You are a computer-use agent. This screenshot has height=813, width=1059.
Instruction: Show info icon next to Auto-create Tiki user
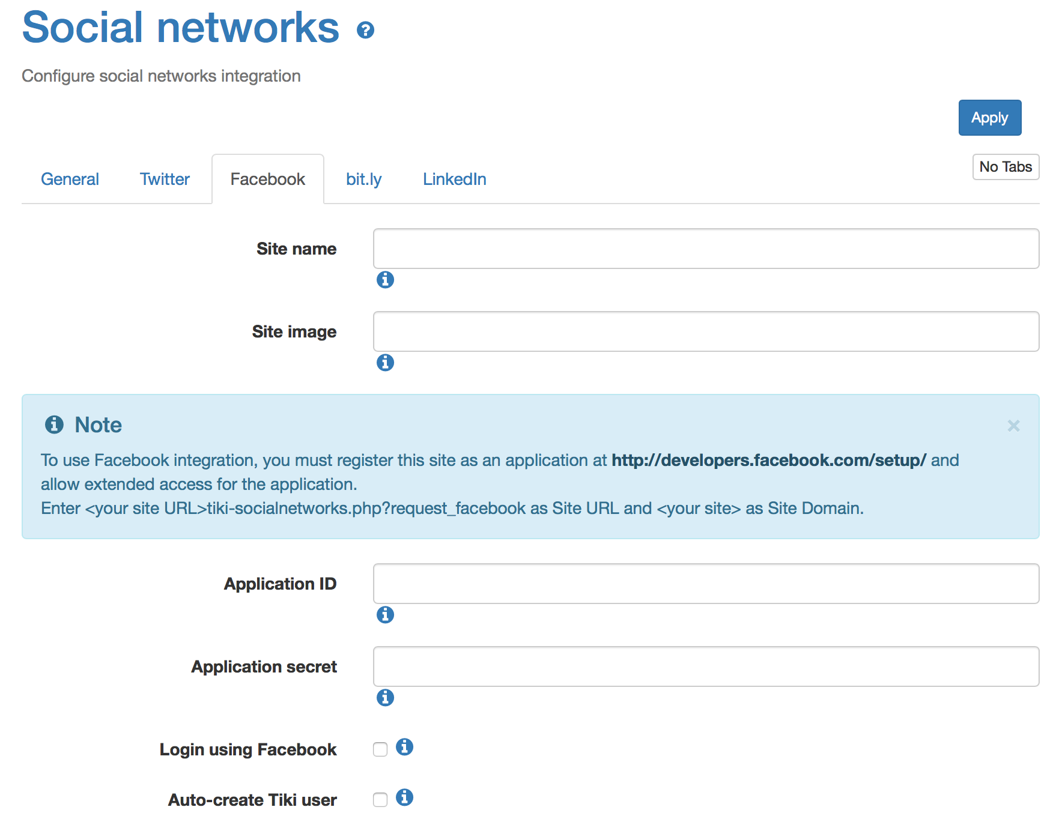pos(404,797)
